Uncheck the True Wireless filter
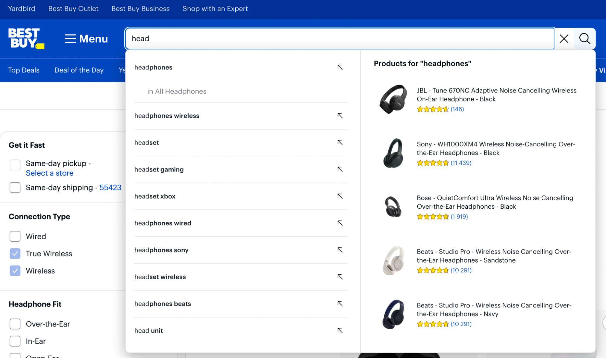 [x=15, y=254]
